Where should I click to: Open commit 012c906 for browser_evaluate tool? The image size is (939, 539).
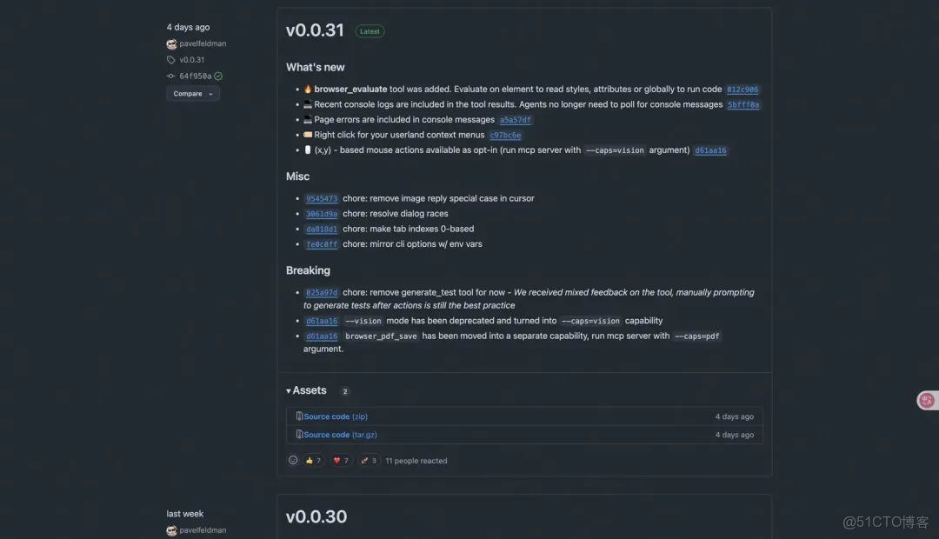[x=742, y=89]
